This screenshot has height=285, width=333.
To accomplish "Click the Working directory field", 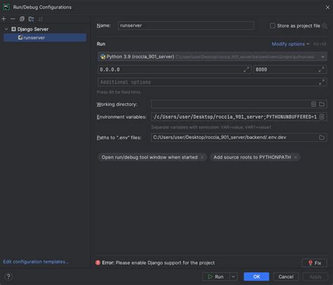I will (239, 104).
